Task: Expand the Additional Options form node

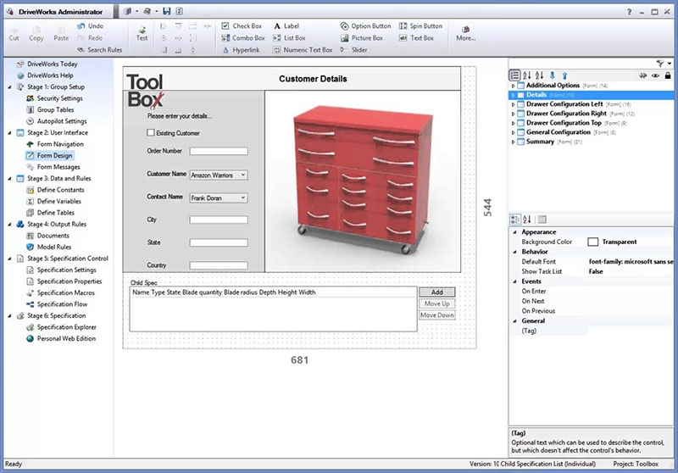Action: [513, 86]
